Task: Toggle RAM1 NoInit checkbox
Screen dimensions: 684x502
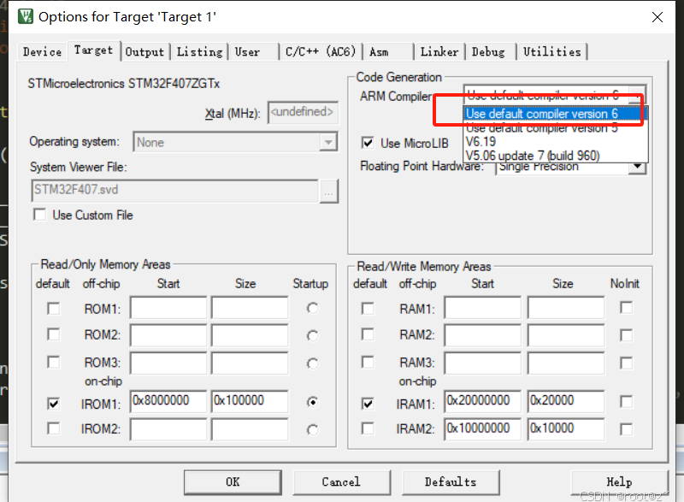Action: pyautogui.click(x=627, y=308)
